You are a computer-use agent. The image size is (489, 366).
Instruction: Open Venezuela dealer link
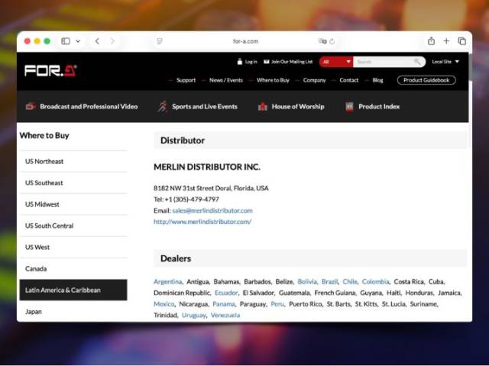225,315
